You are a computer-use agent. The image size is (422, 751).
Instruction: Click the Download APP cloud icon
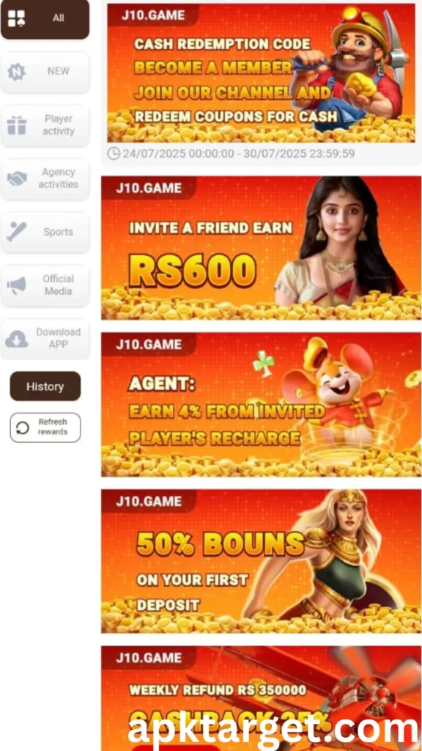16,339
